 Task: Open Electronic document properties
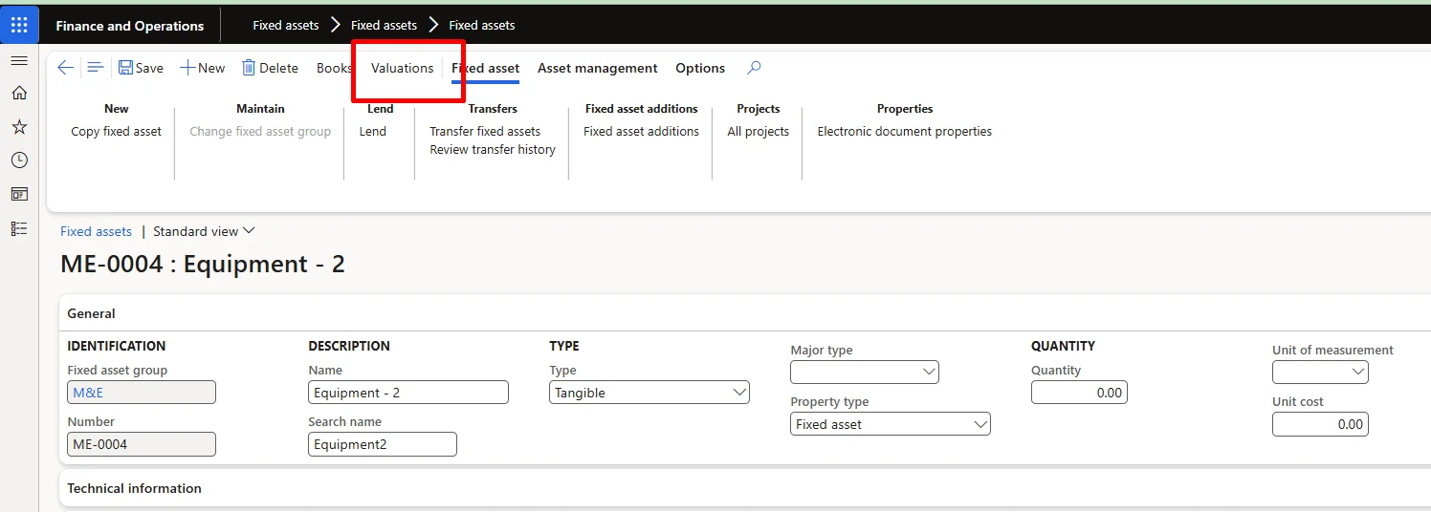(904, 132)
